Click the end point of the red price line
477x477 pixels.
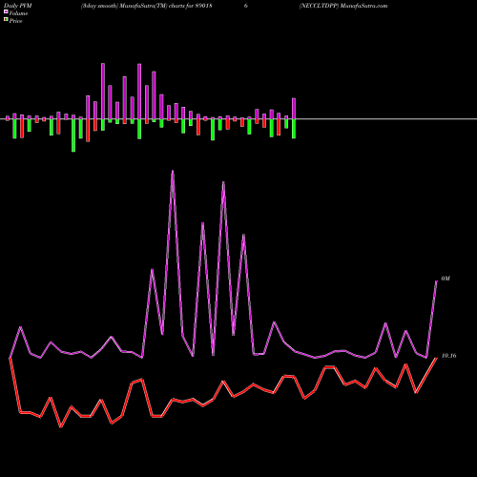436,359
